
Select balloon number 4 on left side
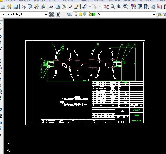click(x=41, y=65)
